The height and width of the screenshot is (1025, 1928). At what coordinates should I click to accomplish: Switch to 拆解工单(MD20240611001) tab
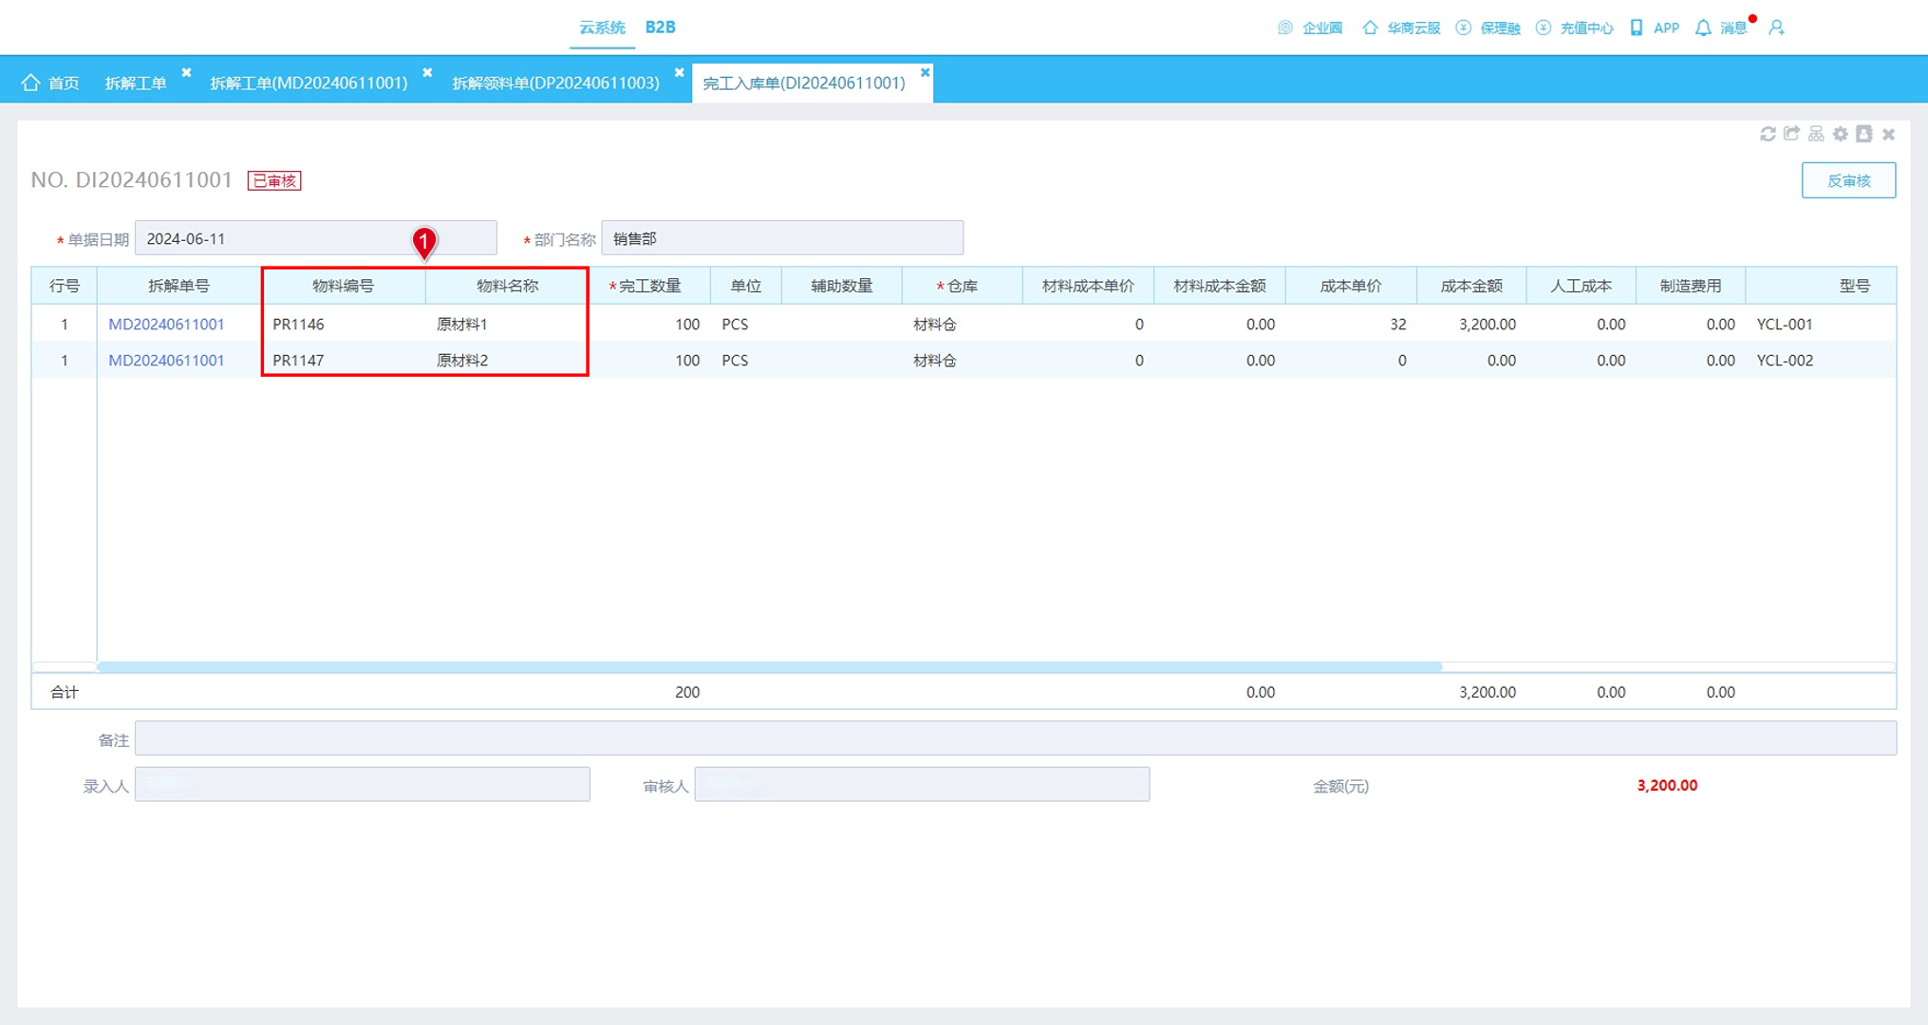pyautogui.click(x=309, y=83)
